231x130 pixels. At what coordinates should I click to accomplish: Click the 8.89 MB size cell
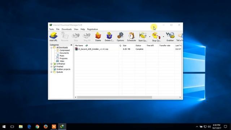point(127,49)
